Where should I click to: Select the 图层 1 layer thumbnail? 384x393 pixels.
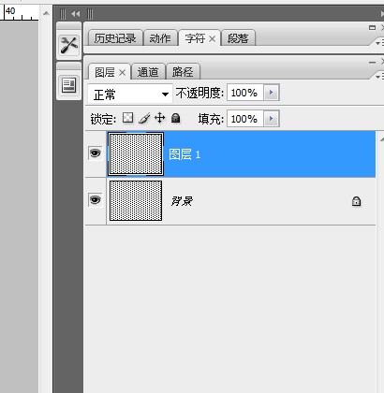(x=136, y=153)
